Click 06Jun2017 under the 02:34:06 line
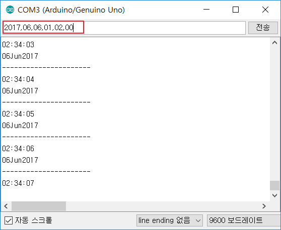This screenshot has height=230, width=281. (x=20, y=160)
